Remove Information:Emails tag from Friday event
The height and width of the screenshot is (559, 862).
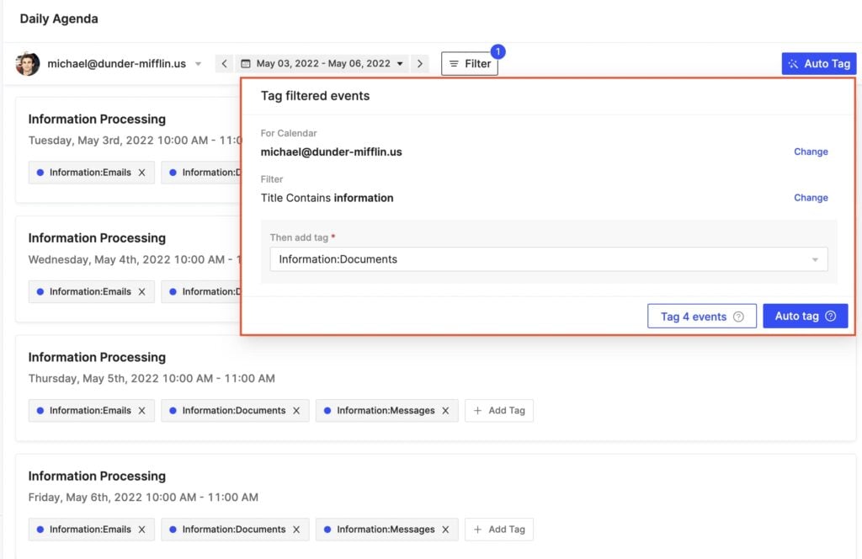pyautogui.click(x=141, y=530)
